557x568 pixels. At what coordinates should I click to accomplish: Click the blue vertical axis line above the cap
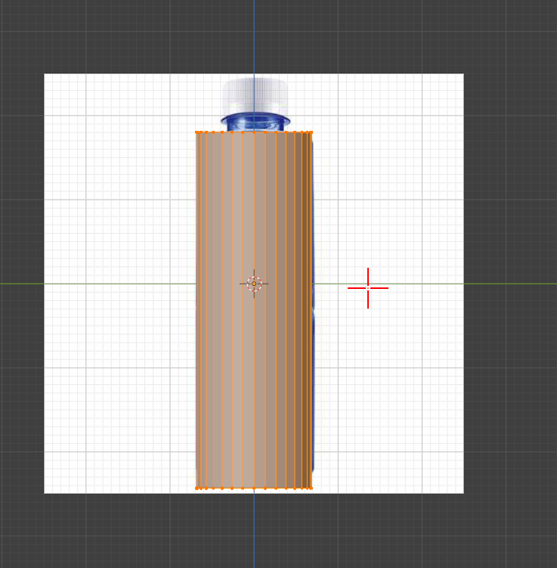coord(254,36)
